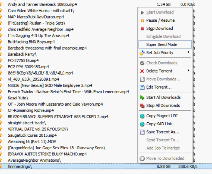Choose Send Torrent To... option
The height and width of the screenshot is (174, 212).
click(x=162, y=140)
